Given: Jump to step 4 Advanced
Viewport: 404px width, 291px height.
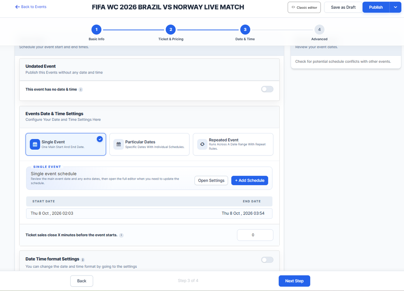Looking at the screenshot, I should click(319, 30).
